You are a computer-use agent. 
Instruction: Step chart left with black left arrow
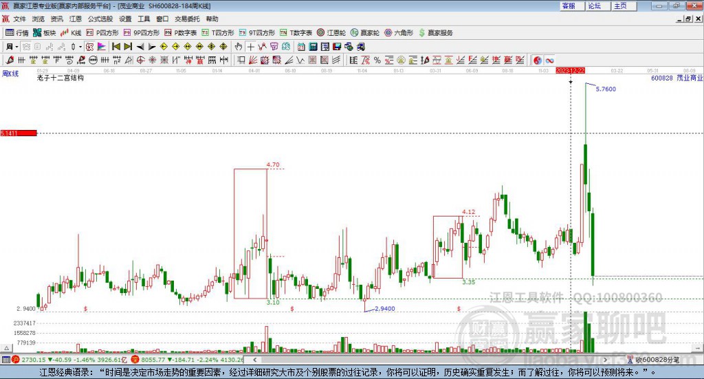(x=140, y=47)
